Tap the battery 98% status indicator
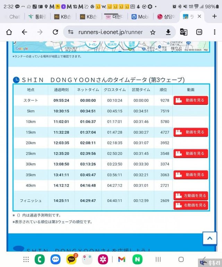The height and width of the screenshot is (267, 222). pos(212,7)
